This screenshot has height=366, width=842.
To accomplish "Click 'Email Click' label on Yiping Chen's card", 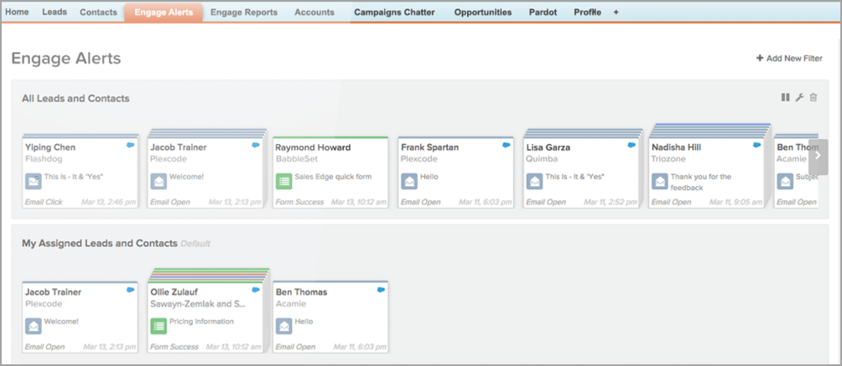I will pyautogui.click(x=44, y=203).
